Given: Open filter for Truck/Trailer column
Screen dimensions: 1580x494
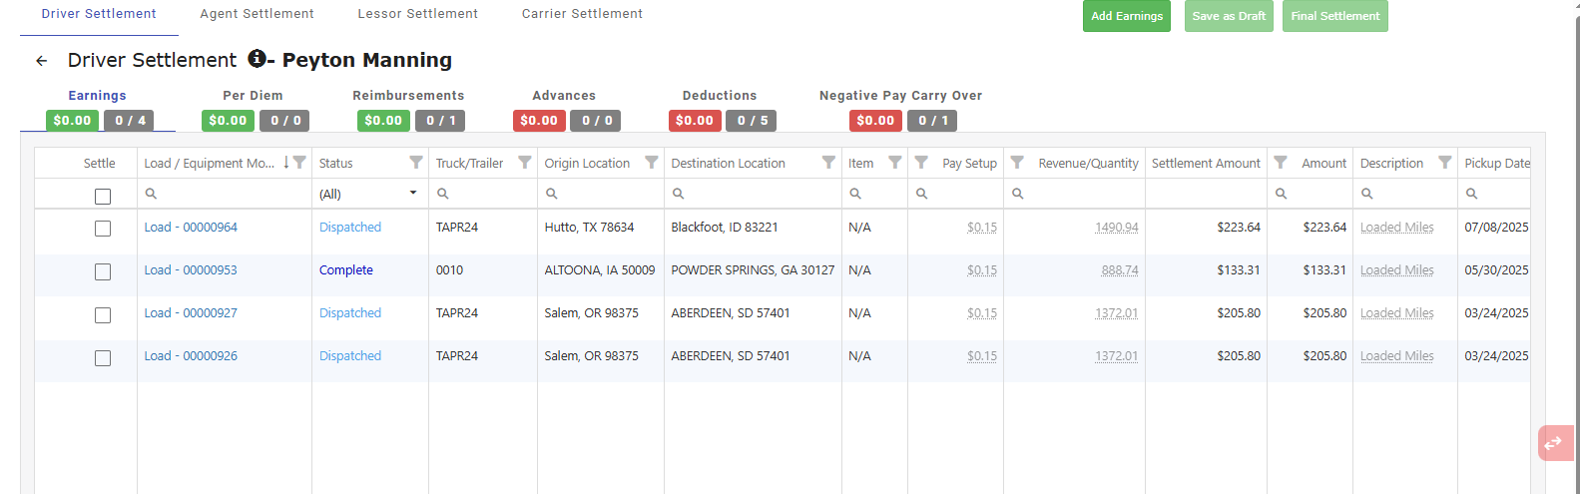Looking at the screenshot, I should [525, 163].
